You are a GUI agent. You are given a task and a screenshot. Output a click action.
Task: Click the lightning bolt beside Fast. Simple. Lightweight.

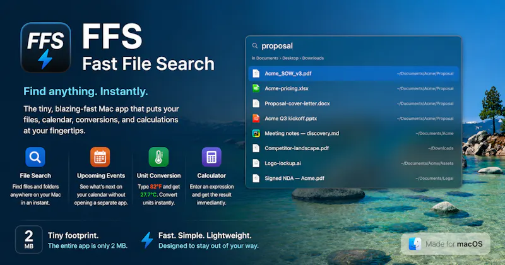pyautogui.click(x=147, y=240)
